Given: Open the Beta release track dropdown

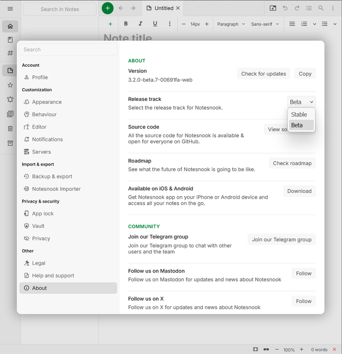Looking at the screenshot, I should pos(302,102).
